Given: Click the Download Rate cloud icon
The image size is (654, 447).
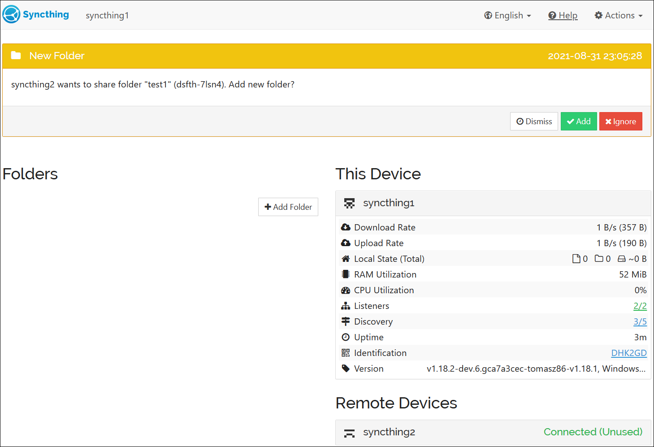Looking at the screenshot, I should pyautogui.click(x=346, y=227).
